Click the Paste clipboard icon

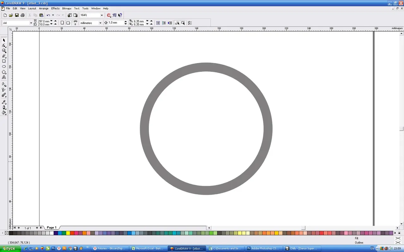tap(41, 15)
